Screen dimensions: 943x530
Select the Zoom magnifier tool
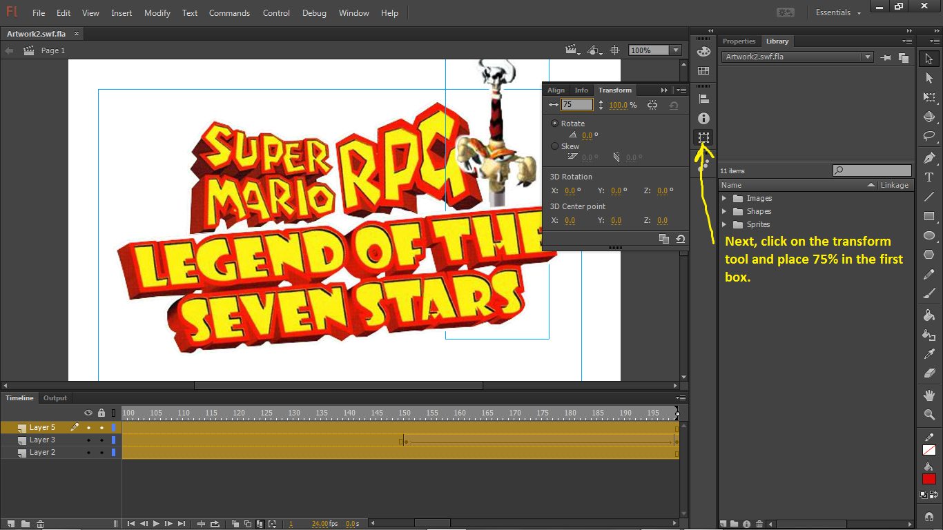[x=929, y=415]
